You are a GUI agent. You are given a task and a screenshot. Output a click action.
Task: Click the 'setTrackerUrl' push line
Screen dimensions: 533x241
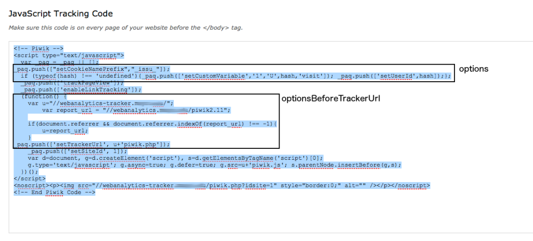click(92, 145)
